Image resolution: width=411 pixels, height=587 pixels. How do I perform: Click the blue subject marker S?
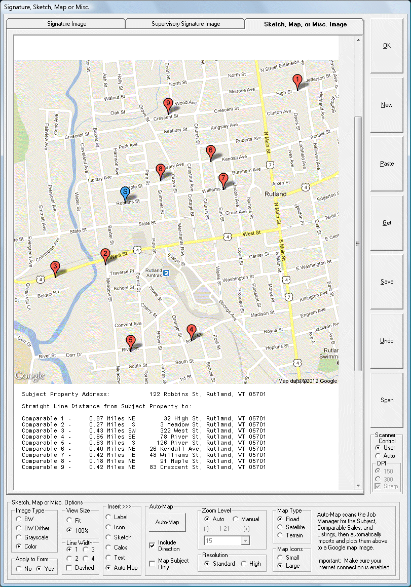tap(125, 195)
